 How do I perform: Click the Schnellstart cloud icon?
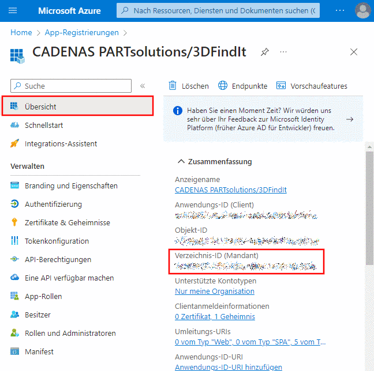coord(14,125)
